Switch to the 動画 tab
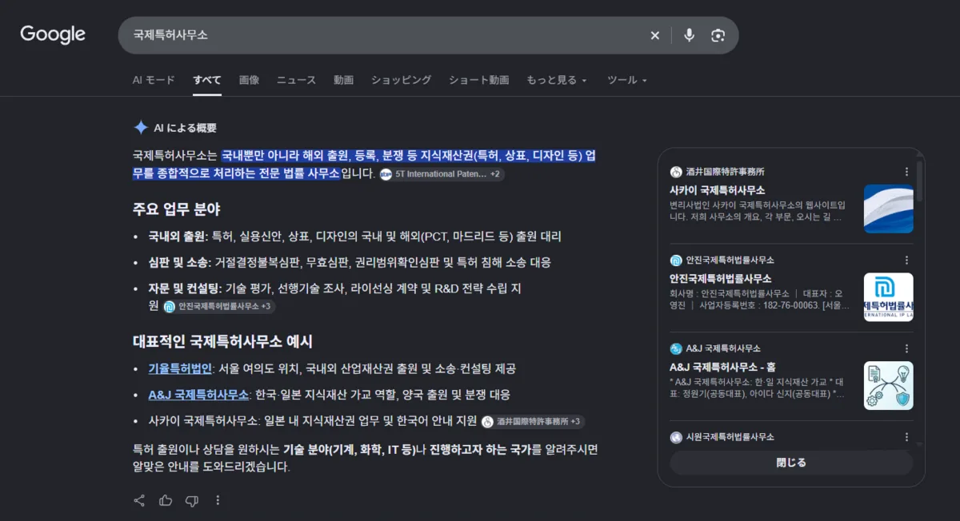This screenshot has width=960, height=521. point(343,80)
